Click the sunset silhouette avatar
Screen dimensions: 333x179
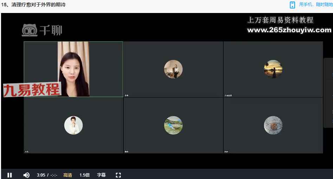273,69
